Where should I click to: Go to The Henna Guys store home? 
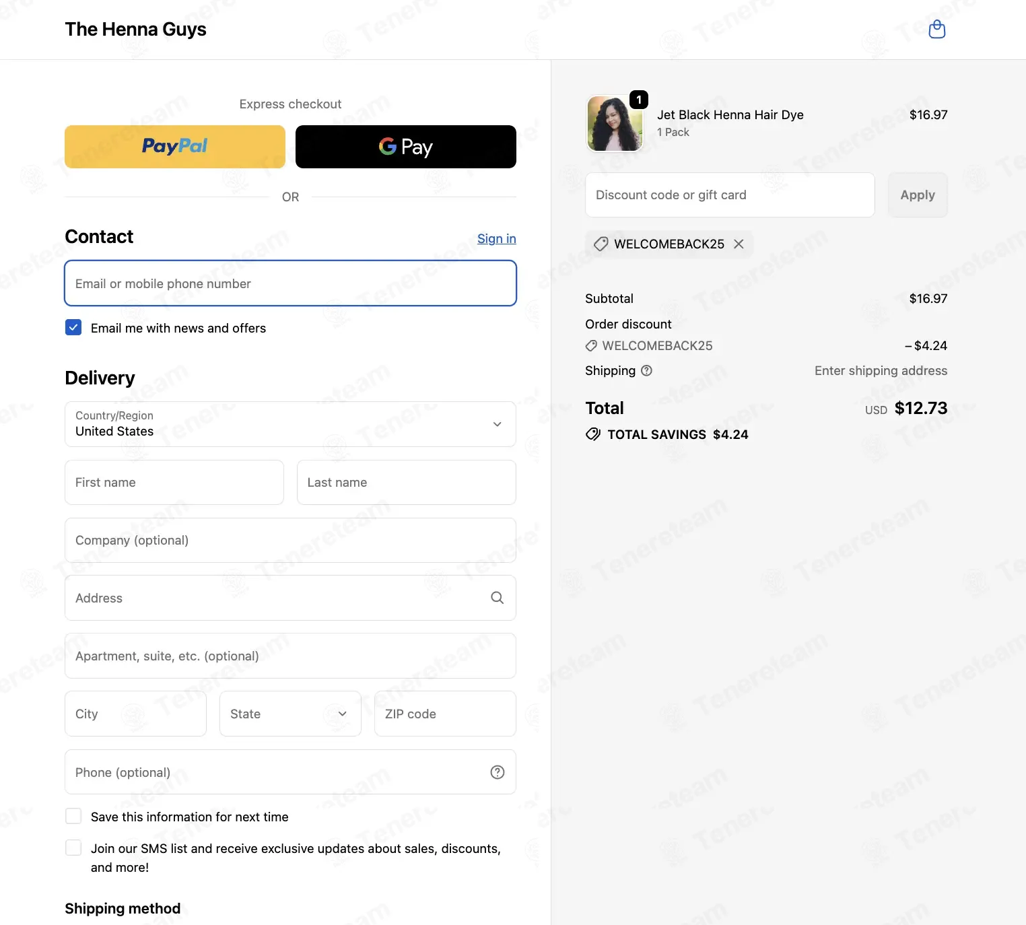point(135,30)
